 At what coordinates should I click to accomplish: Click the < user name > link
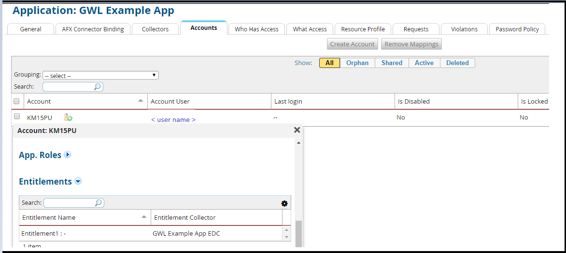[173, 120]
